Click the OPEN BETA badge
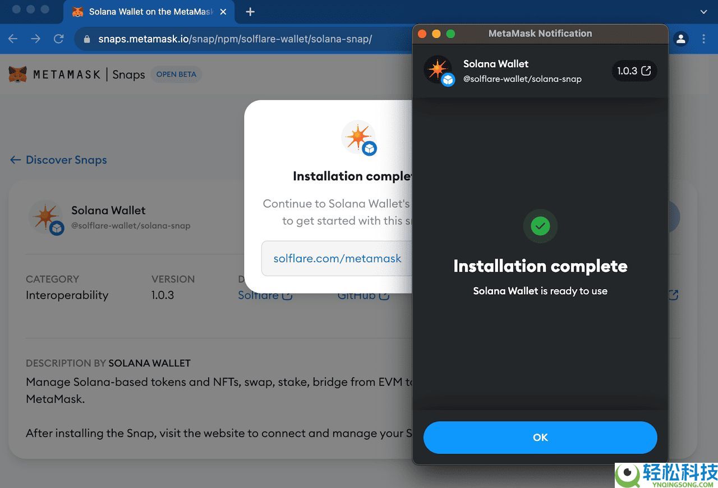 tap(176, 75)
